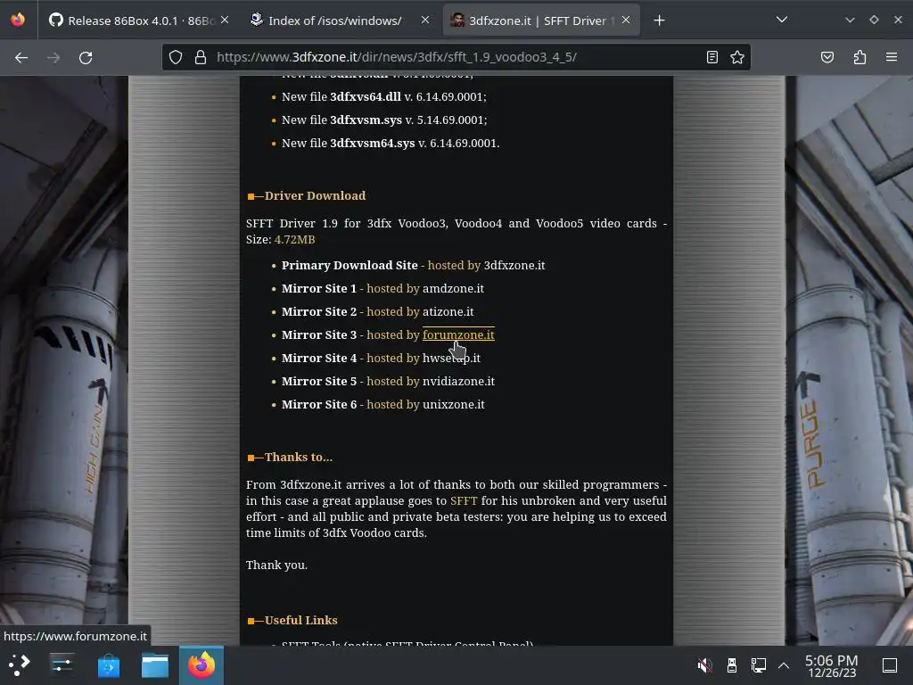Click the SFFT link in the Thanks section
Viewport: 913px width, 685px height.
point(464,501)
